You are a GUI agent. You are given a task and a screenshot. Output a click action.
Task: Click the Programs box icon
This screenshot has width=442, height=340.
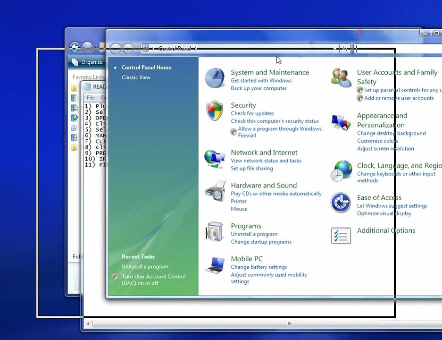pyautogui.click(x=215, y=232)
